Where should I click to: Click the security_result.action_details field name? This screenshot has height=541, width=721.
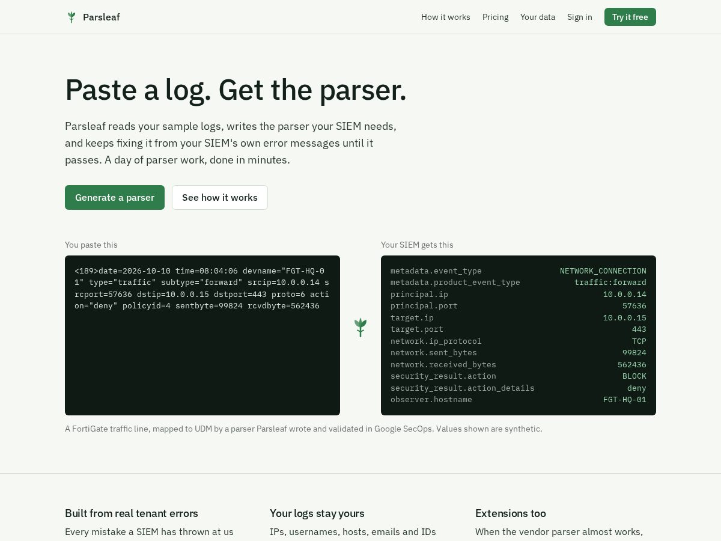click(x=463, y=388)
